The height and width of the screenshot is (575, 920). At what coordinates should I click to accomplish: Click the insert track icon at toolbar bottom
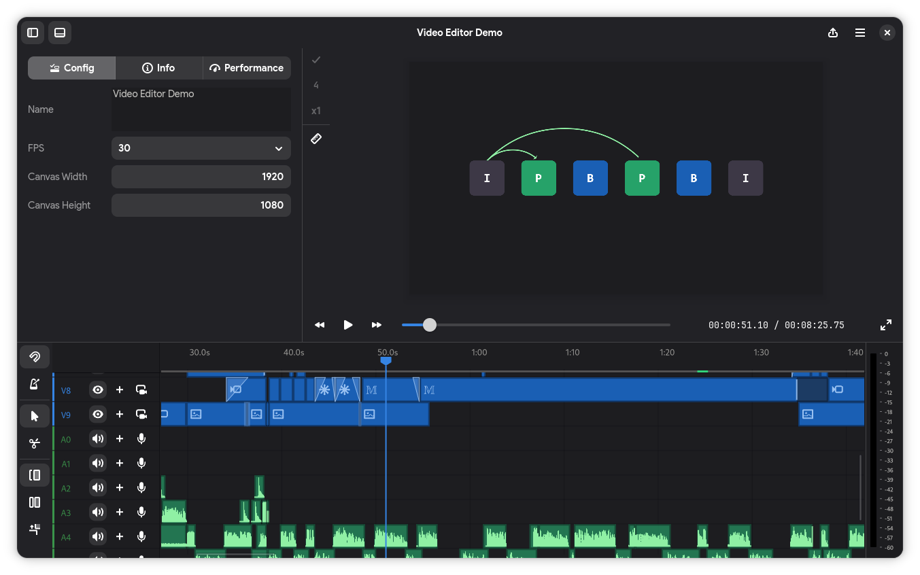click(x=35, y=529)
